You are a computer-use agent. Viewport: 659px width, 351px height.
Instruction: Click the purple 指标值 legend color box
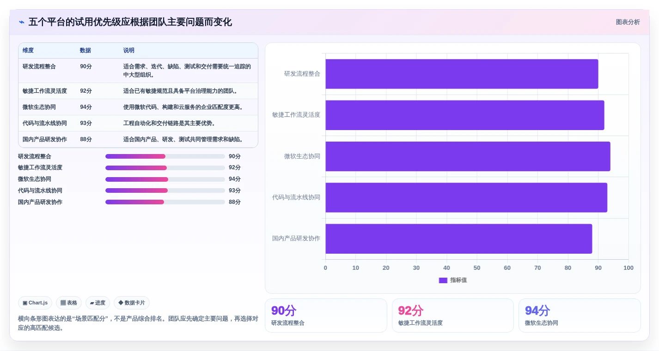coord(443,280)
